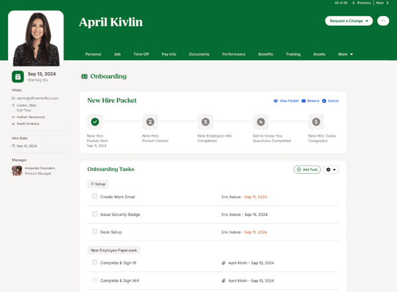Mark Desk Setup task as complete

pos(95,232)
